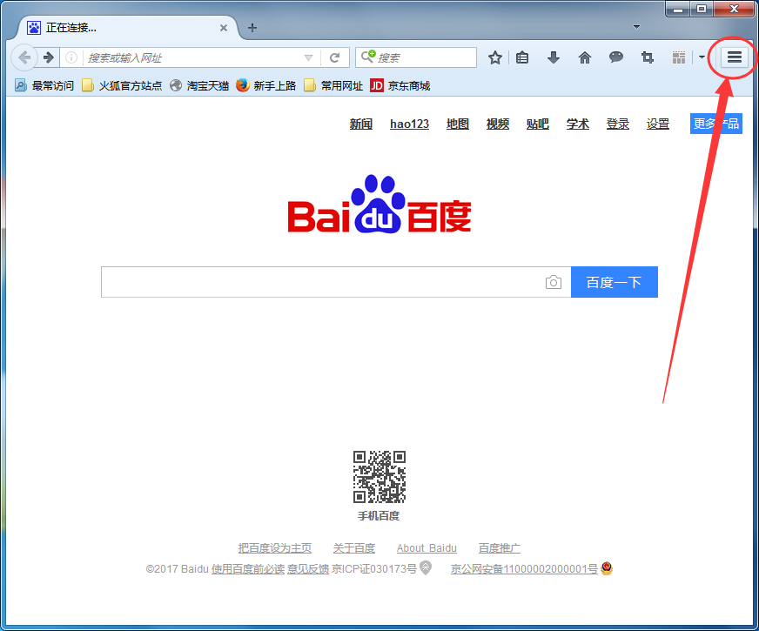Image resolution: width=759 pixels, height=631 pixels.
Task: Open a new tab with plus button
Action: point(252,28)
